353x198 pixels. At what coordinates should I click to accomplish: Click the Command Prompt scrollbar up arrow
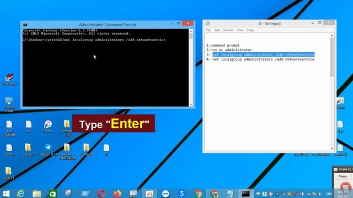(x=191, y=31)
